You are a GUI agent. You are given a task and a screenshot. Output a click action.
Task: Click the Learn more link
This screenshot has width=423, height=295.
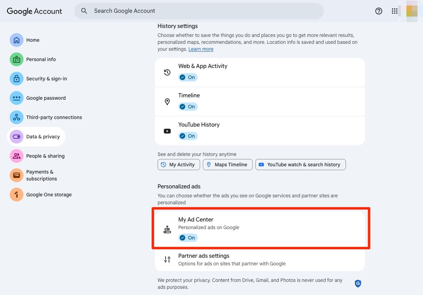tap(201, 49)
